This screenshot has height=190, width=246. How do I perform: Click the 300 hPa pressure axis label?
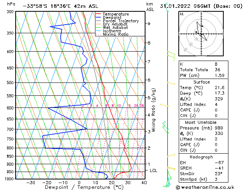11,12
